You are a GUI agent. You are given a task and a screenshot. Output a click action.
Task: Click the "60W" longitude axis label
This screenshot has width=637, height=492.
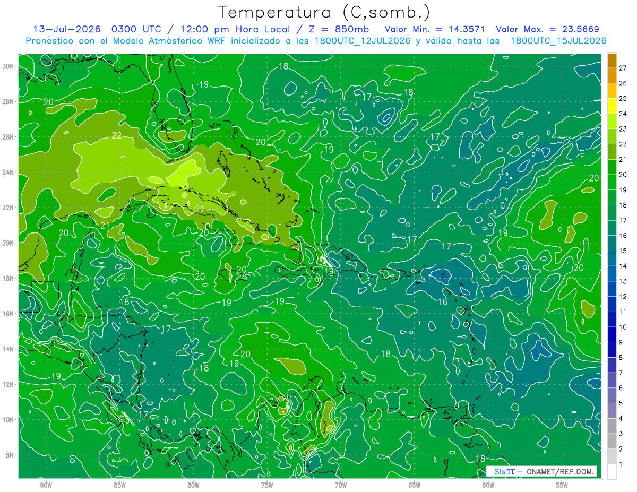point(488,485)
